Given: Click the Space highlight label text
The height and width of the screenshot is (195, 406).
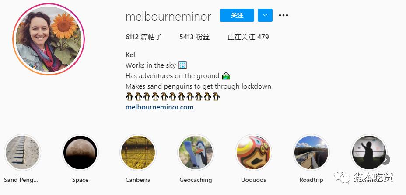Looking at the screenshot, I should click(80, 180).
